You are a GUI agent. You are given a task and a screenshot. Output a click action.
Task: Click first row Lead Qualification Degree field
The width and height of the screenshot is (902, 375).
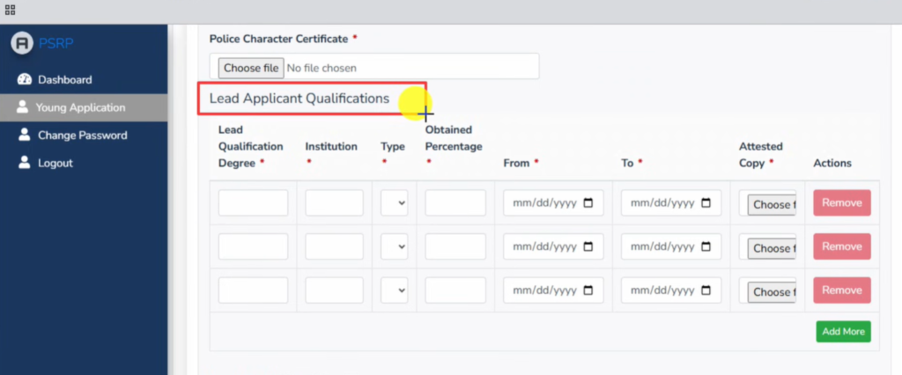253,203
